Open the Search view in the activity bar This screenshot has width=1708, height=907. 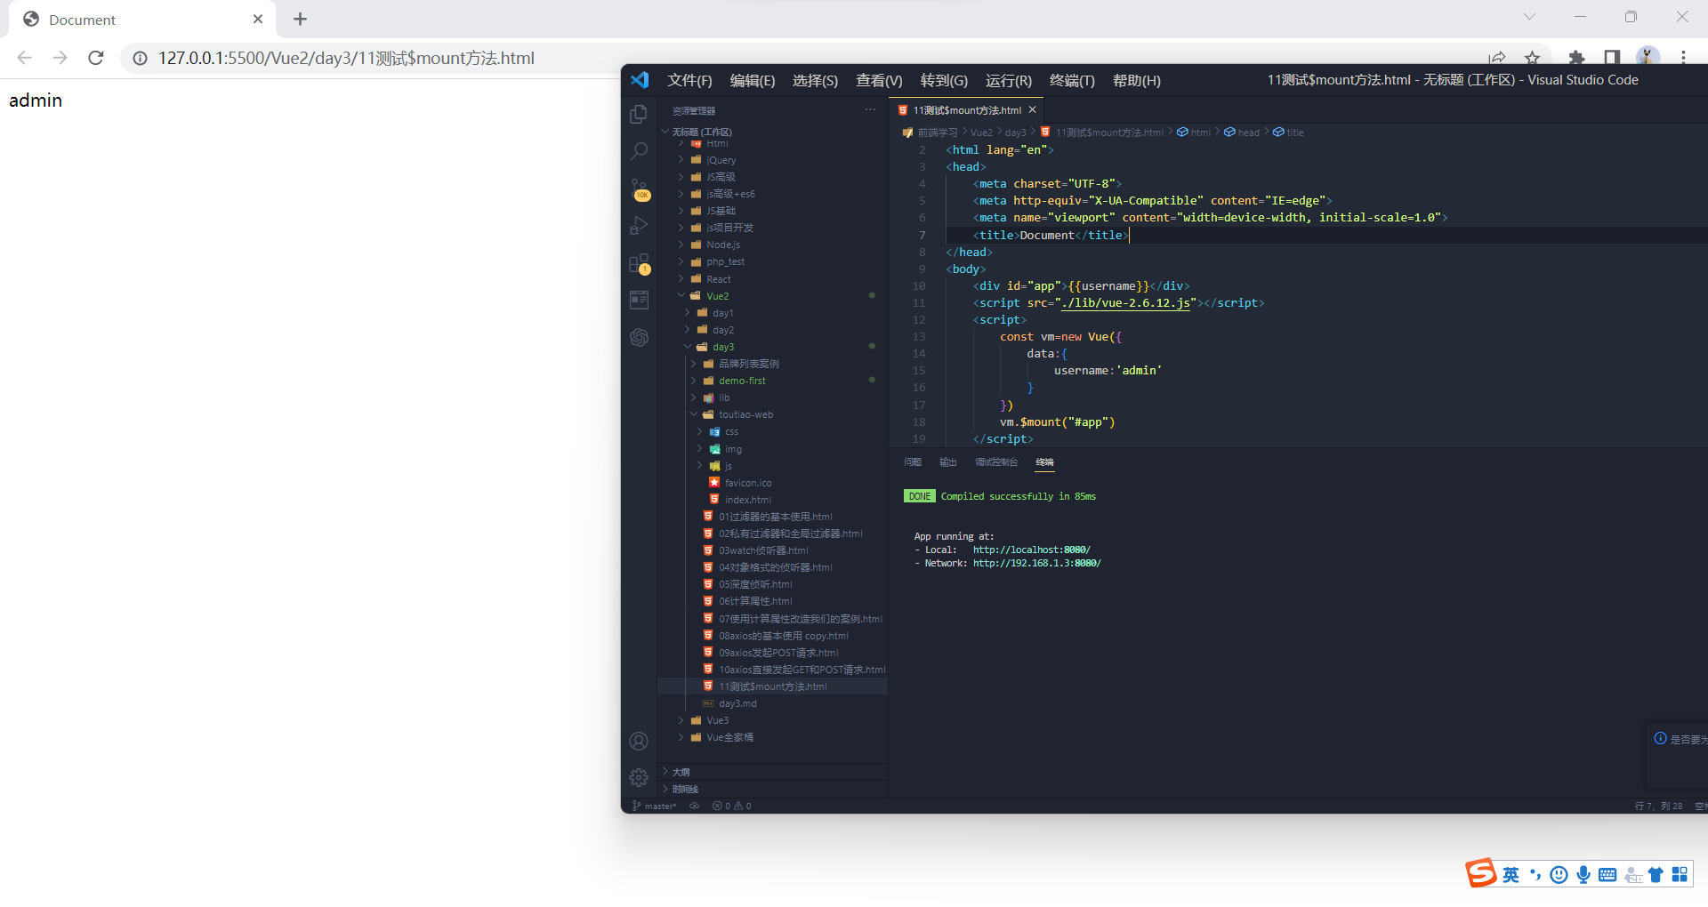[639, 151]
